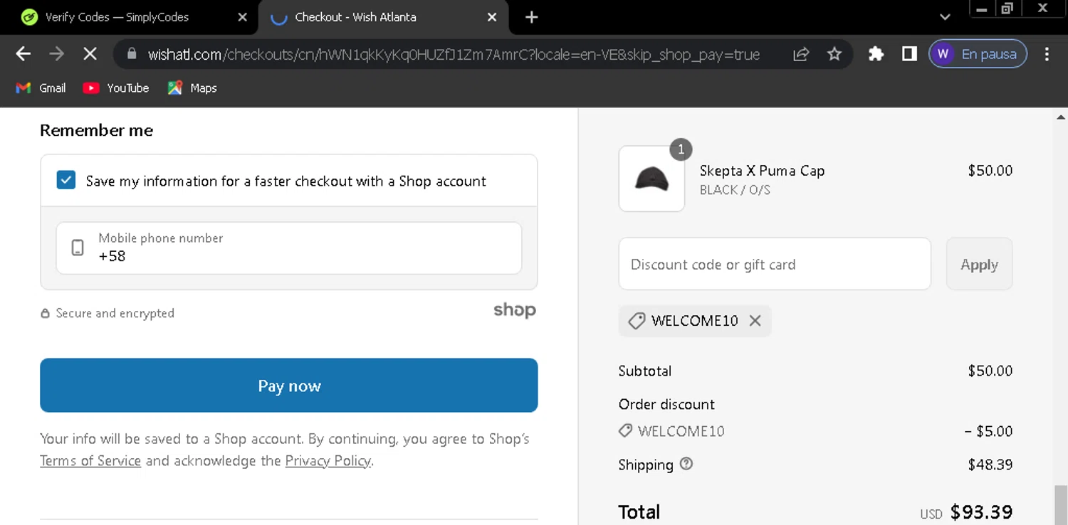
Task: Click the shop logo
Action: tap(515, 311)
